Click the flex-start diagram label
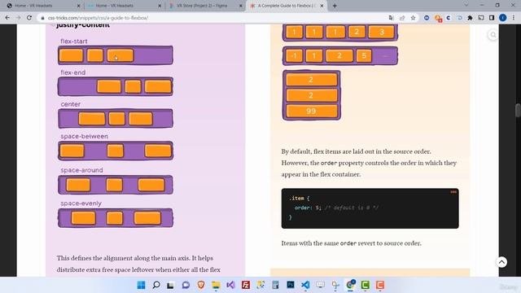521x293 pixels. coord(74,42)
